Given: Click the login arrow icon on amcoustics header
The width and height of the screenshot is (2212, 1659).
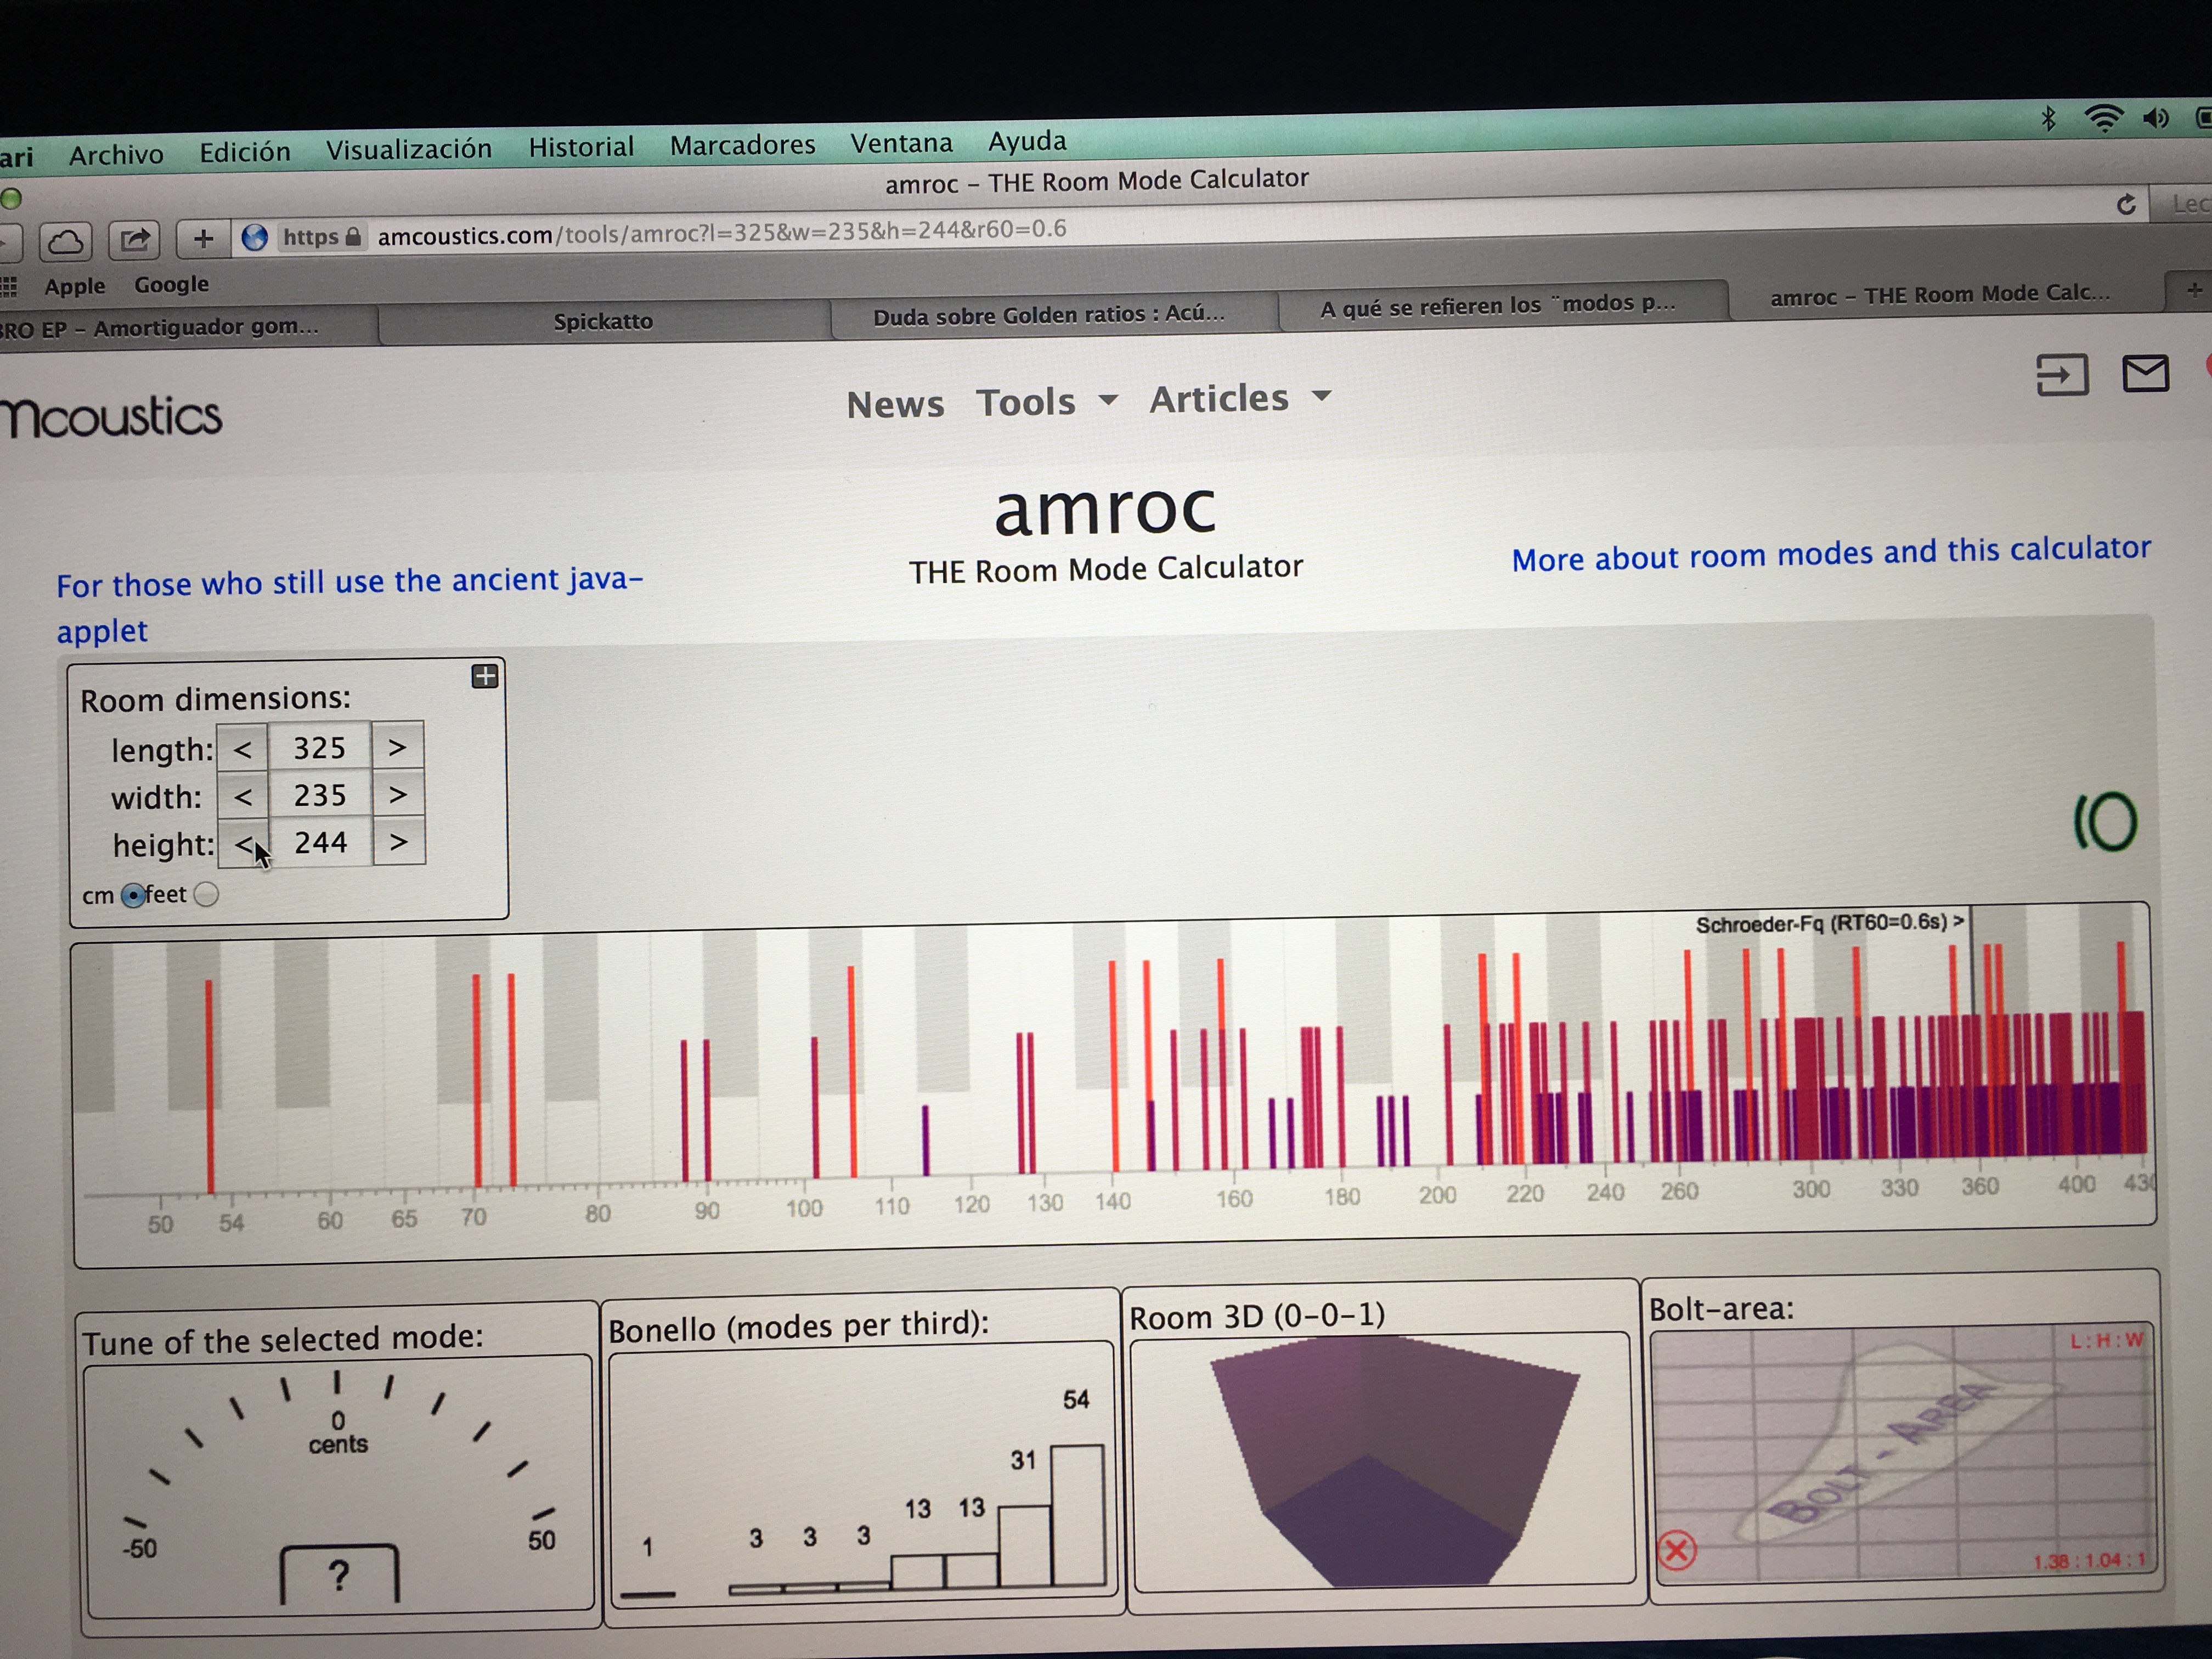Looking at the screenshot, I should coord(2062,376).
